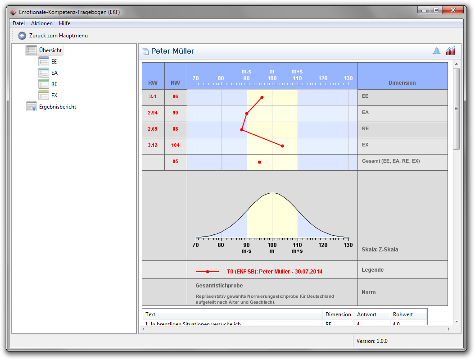The image size is (475, 360).
Task: Click the NW value 96
Action: (176, 97)
